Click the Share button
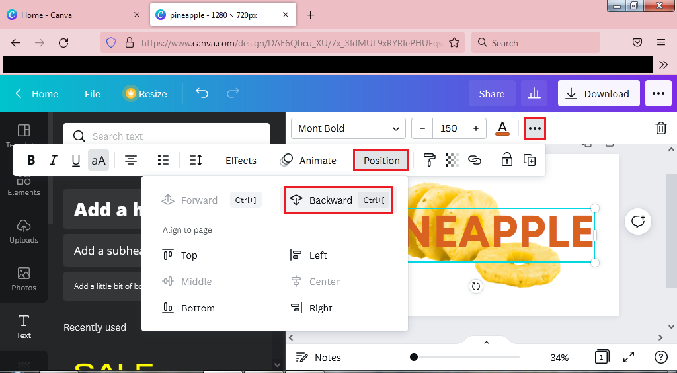This screenshot has width=677, height=373. click(x=492, y=94)
